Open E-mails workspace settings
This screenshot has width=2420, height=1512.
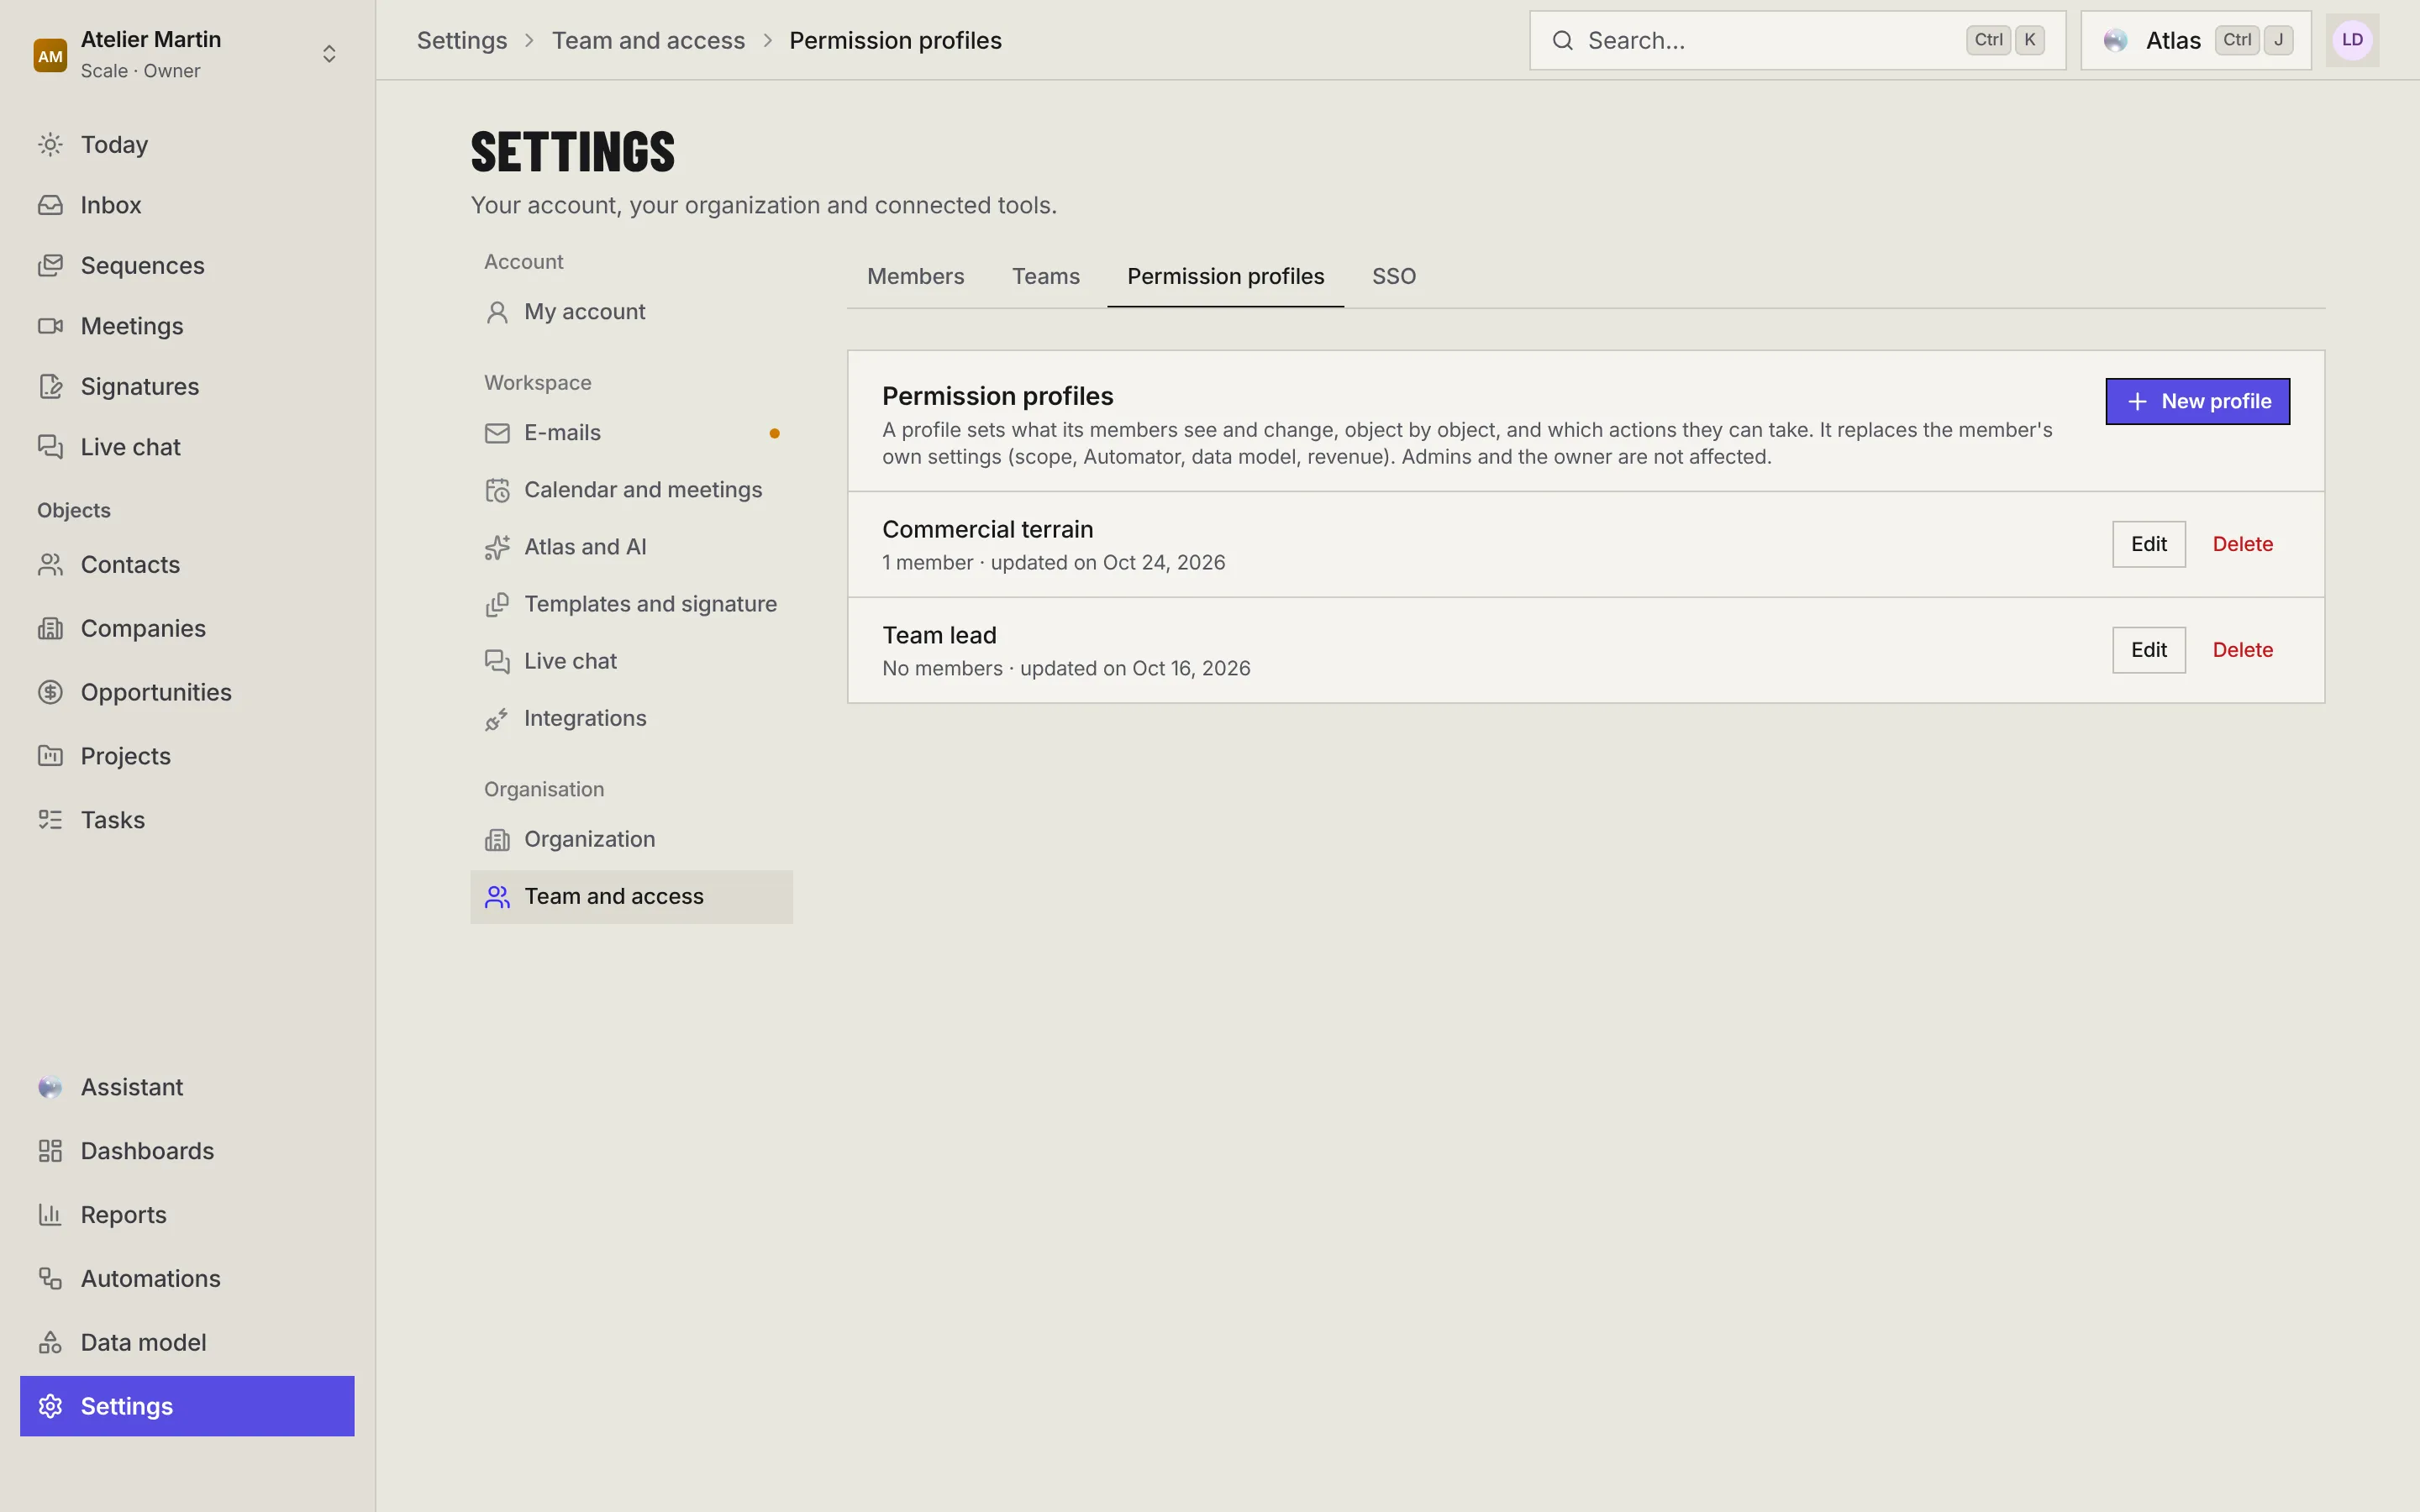pyautogui.click(x=631, y=433)
